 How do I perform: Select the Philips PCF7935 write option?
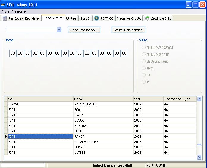[x=144, y=55]
